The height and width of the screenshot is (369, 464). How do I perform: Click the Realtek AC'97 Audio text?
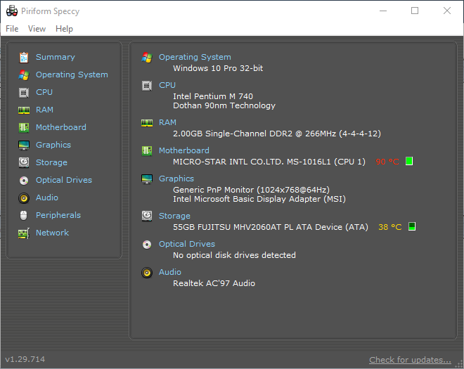[214, 283]
